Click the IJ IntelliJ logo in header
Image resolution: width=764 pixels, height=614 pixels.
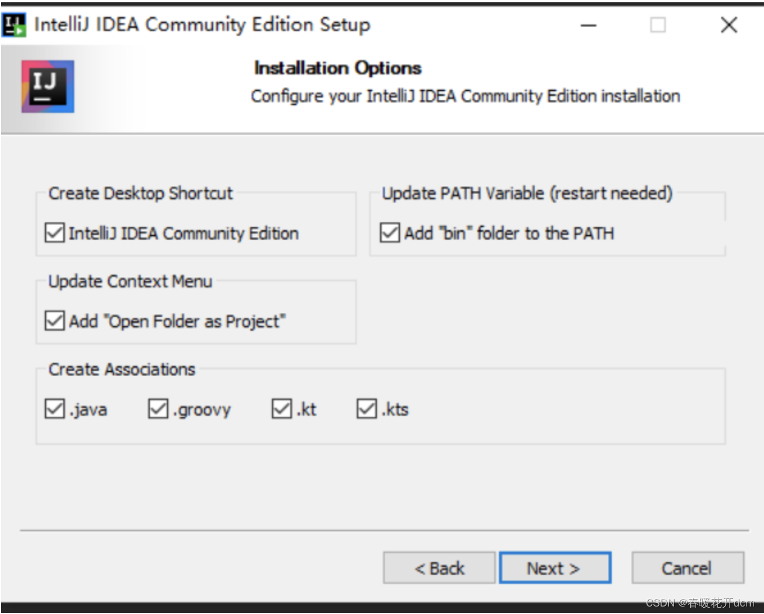[48, 86]
